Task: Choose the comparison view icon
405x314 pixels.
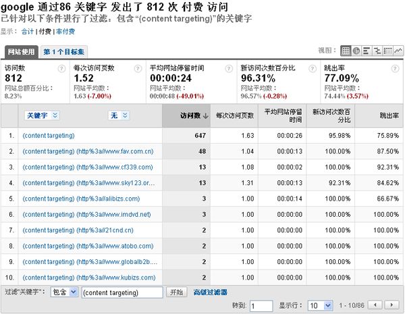Action: tap(377, 51)
